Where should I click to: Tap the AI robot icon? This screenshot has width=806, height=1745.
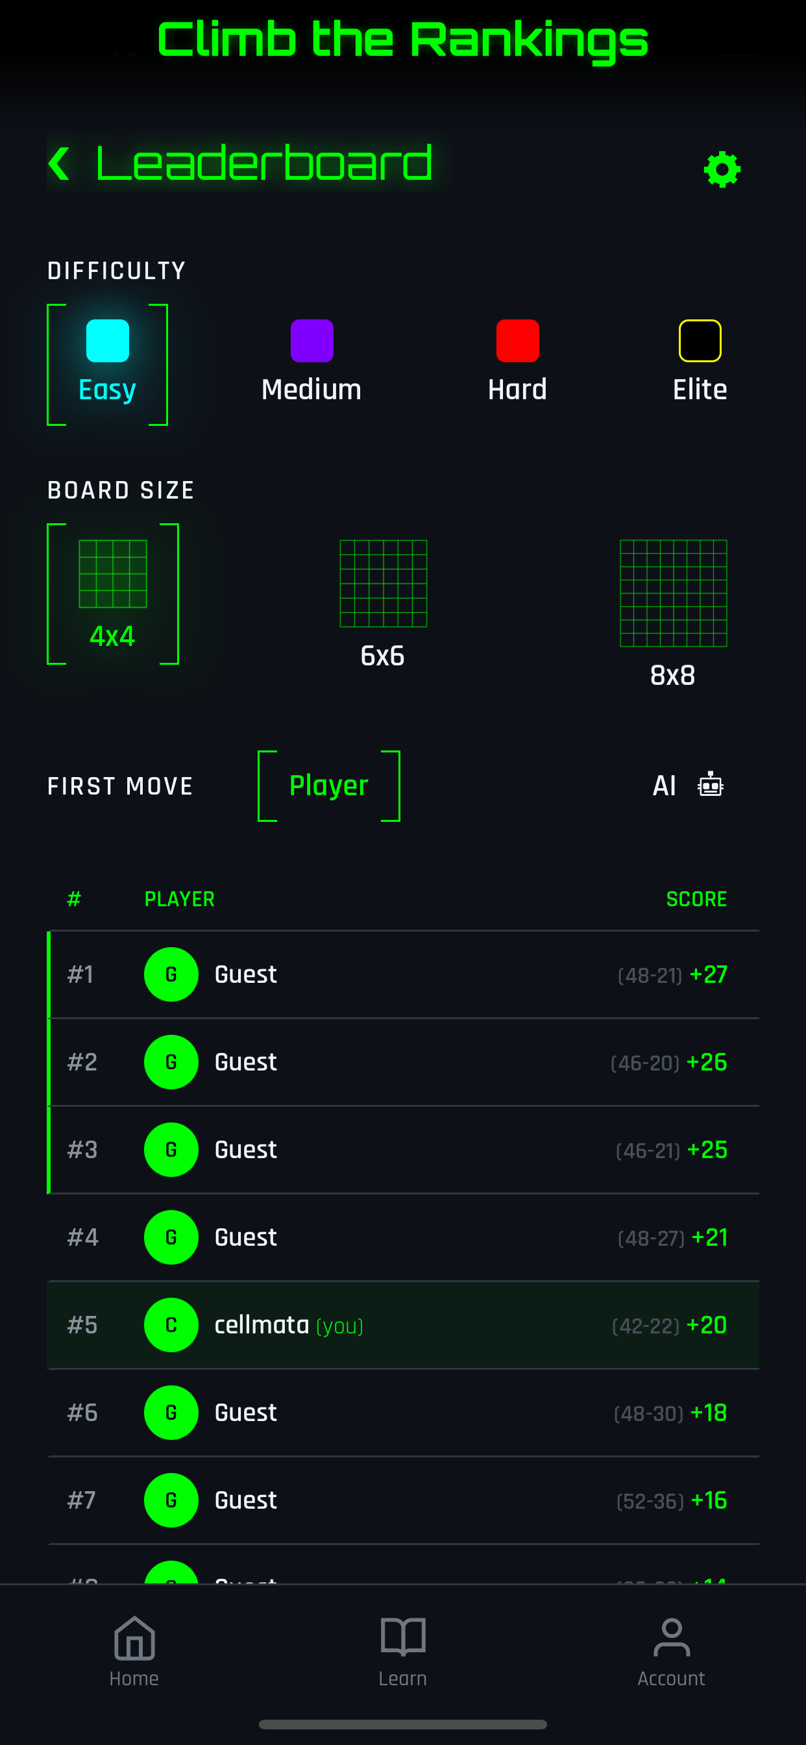[x=710, y=784]
